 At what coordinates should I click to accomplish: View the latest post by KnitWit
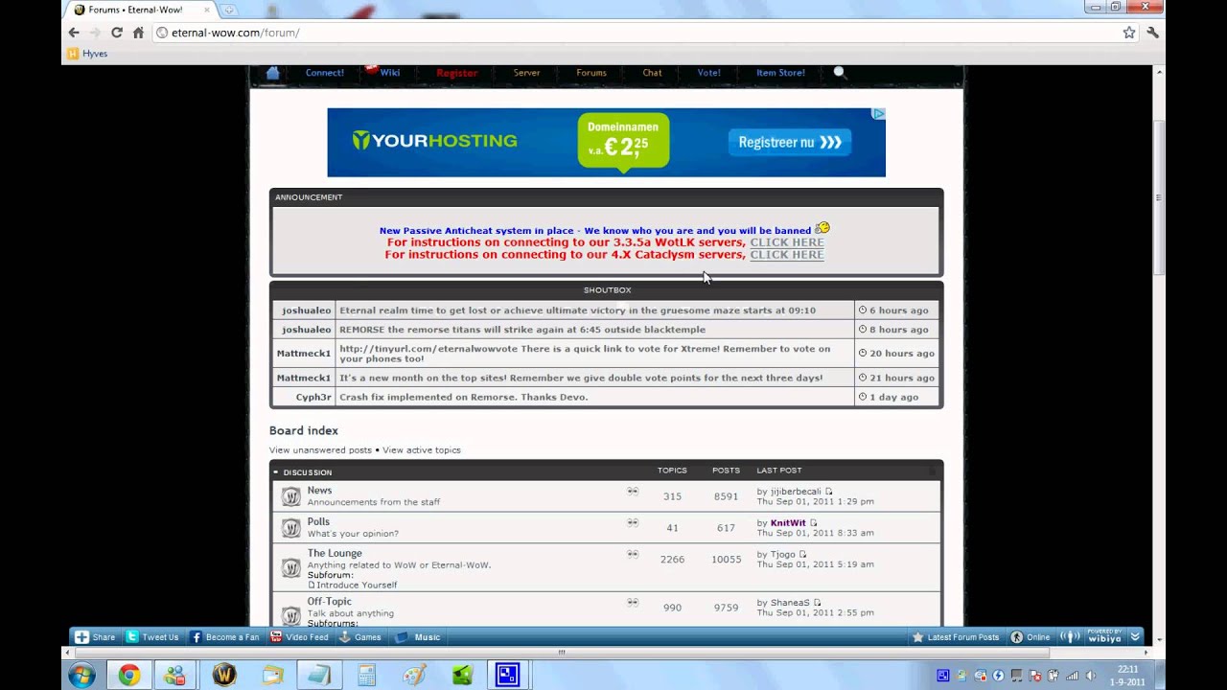point(813,523)
